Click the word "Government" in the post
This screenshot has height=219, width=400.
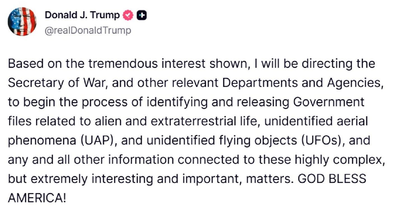click(329, 102)
